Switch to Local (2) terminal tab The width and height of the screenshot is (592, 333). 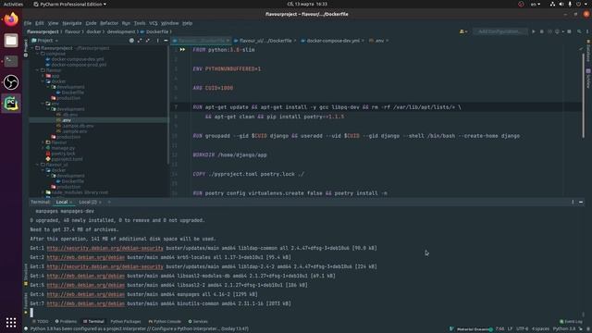pyautogui.click(x=88, y=202)
